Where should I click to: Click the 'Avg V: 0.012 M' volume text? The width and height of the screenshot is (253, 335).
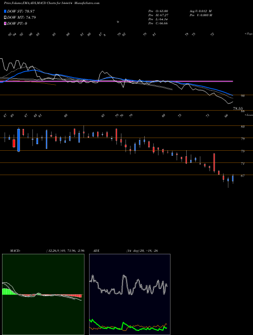point(200,11)
